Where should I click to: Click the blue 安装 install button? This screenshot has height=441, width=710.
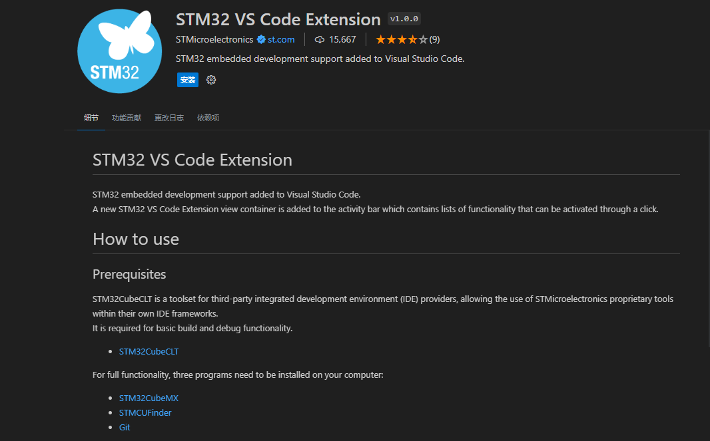187,80
